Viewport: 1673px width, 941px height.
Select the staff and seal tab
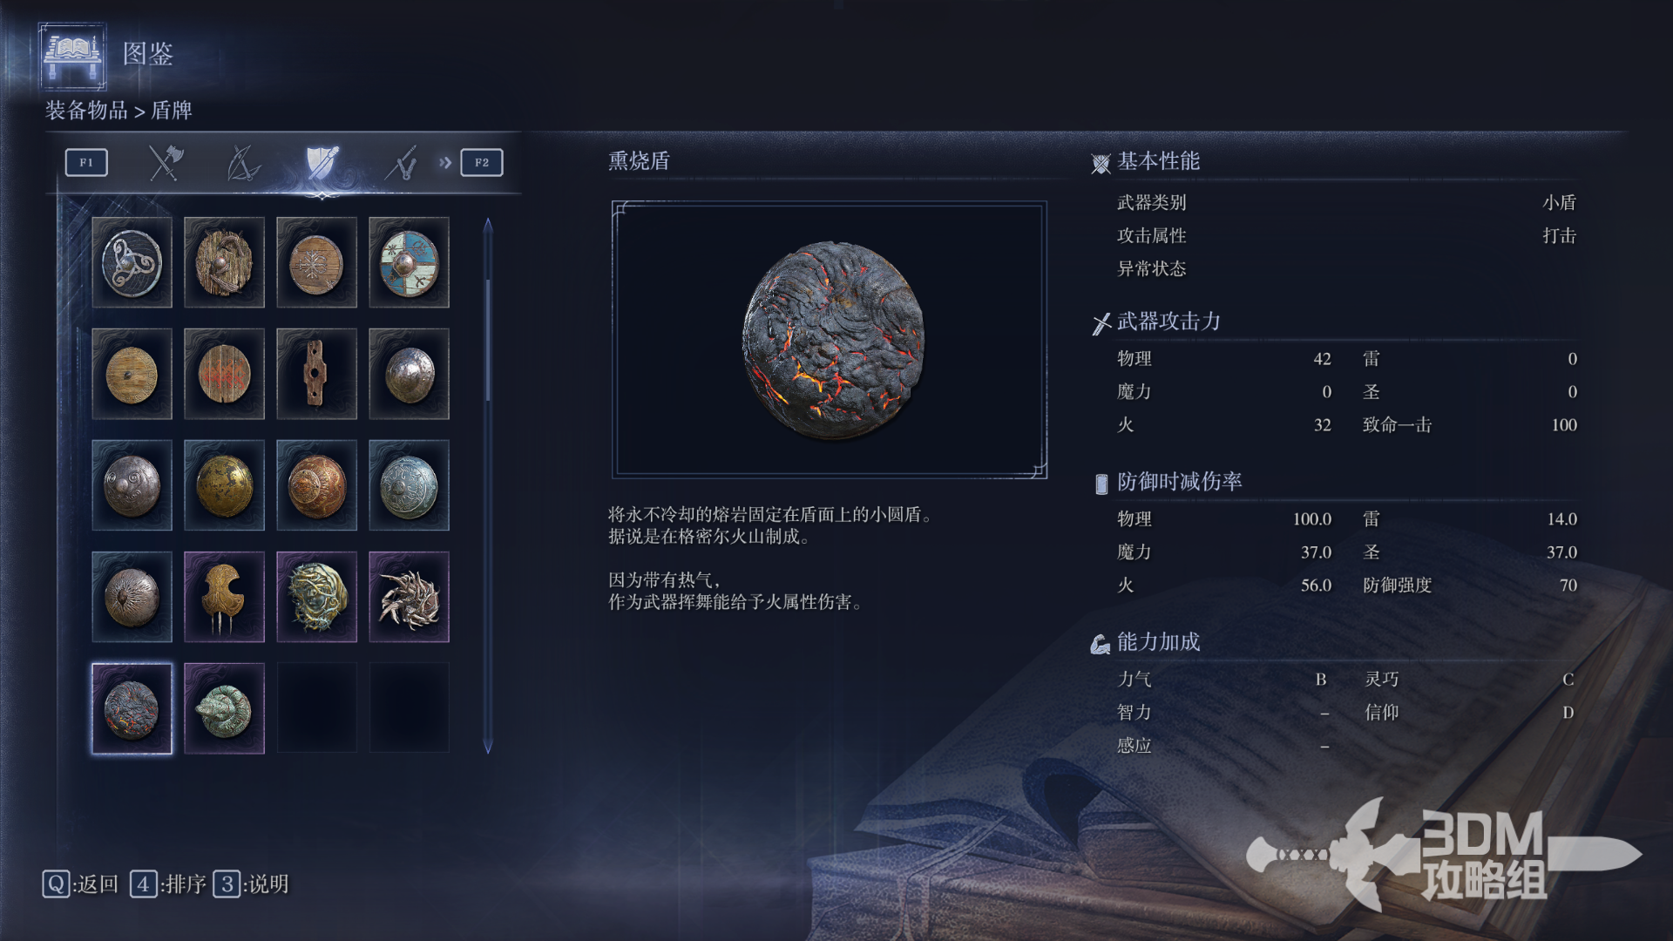coord(401,163)
